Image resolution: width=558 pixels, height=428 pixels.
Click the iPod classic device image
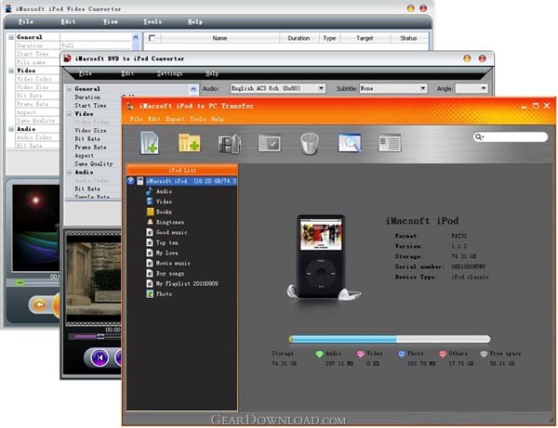pos(321,256)
